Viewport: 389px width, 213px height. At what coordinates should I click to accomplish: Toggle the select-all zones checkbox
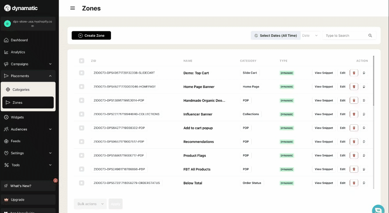click(x=81, y=61)
